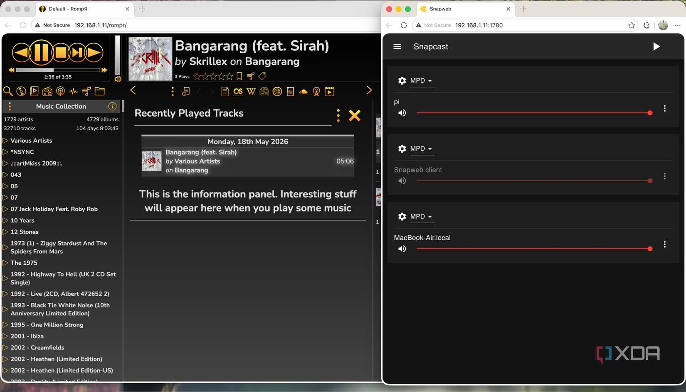This screenshot has height=392, width=686.
Task: Select the Discogs record info icon
Action: [x=277, y=91]
